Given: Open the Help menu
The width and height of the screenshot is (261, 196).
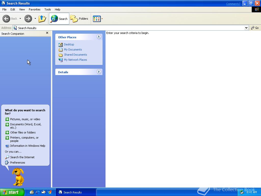Looking at the screenshot, I should click(x=57, y=9).
